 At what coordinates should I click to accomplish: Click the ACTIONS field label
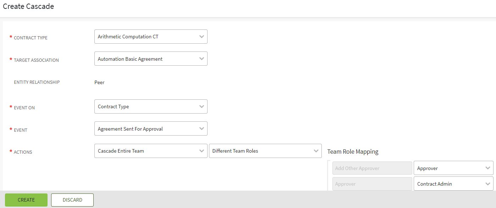23,152
